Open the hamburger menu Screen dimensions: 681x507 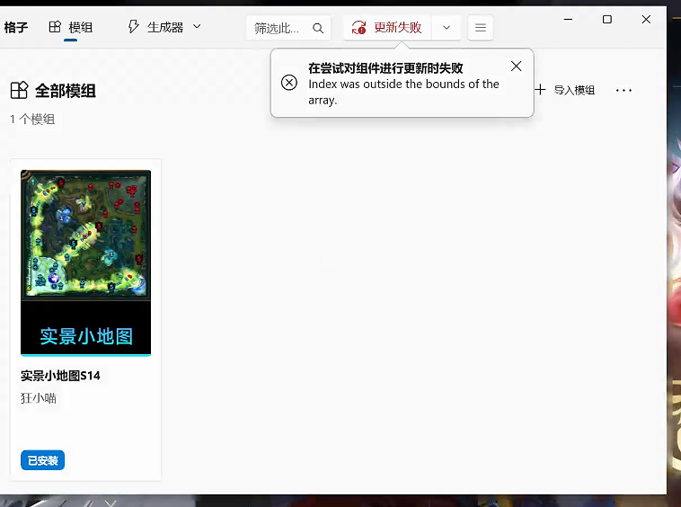pos(481,28)
